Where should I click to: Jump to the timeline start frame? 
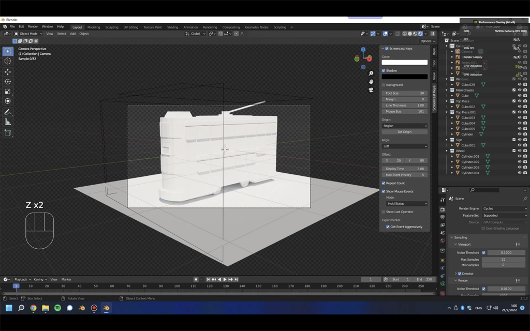[x=208, y=279]
